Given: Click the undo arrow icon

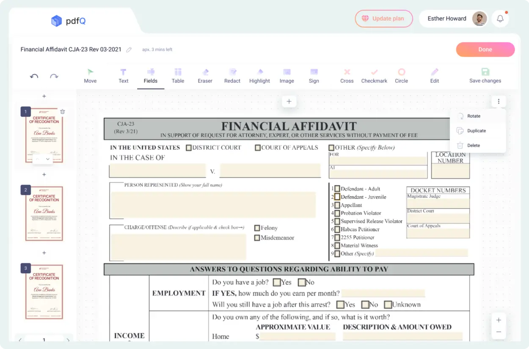Looking at the screenshot, I should [x=34, y=76].
